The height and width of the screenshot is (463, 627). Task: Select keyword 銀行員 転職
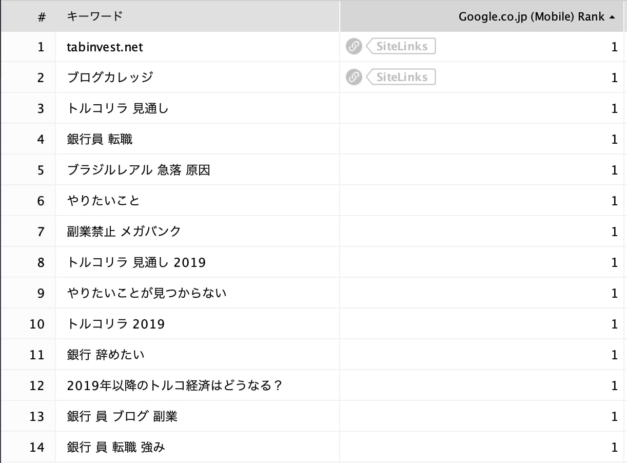100,139
